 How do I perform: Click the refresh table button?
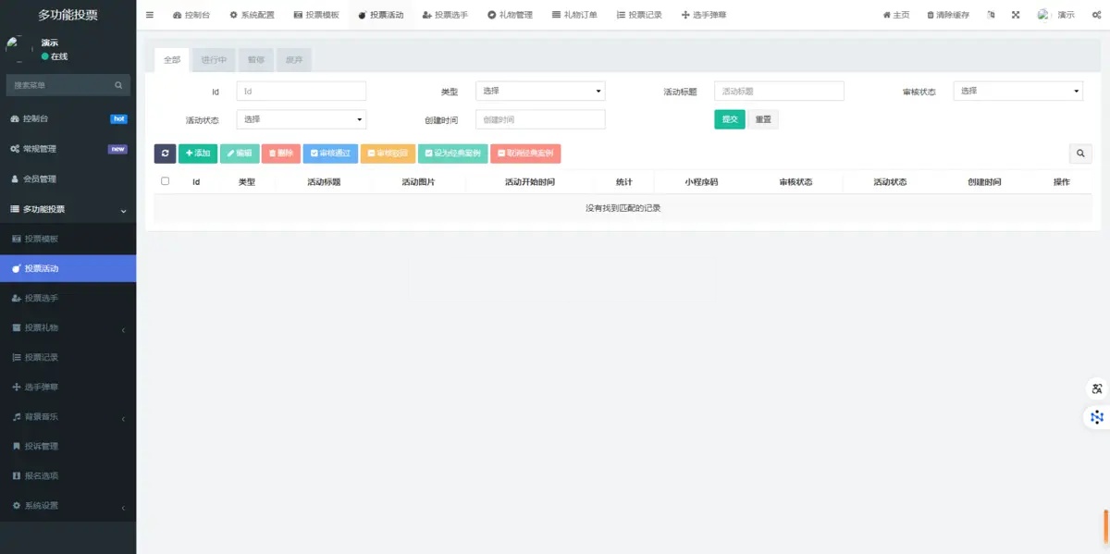pos(165,154)
